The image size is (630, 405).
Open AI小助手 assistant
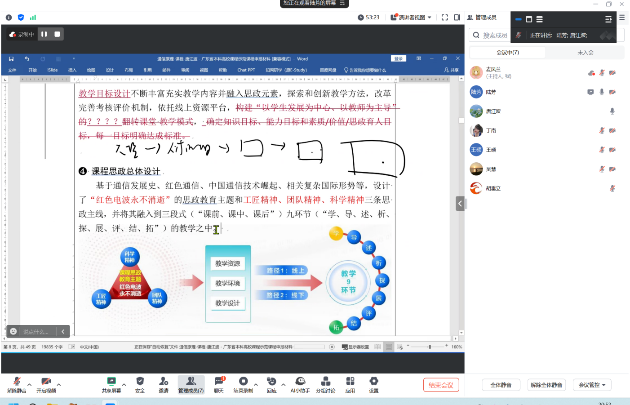[300, 384]
